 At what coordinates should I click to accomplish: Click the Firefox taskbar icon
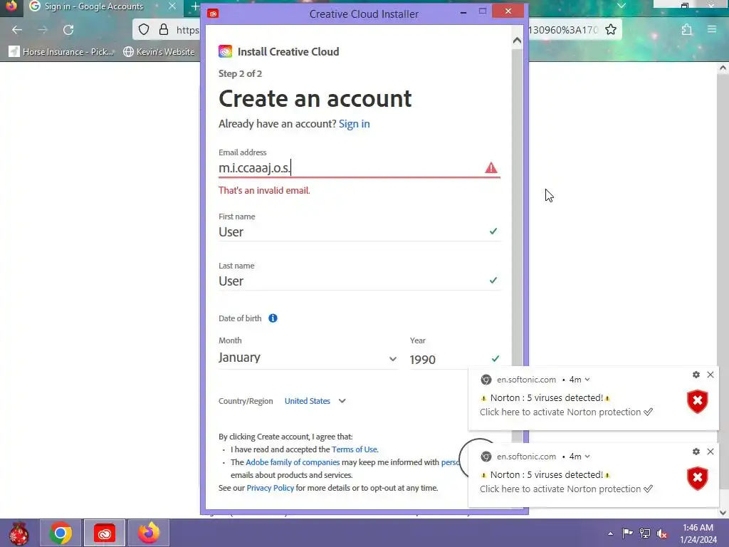pos(149,533)
